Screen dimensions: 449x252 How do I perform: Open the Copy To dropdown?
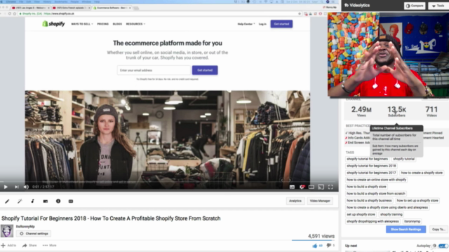tap(438, 230)
